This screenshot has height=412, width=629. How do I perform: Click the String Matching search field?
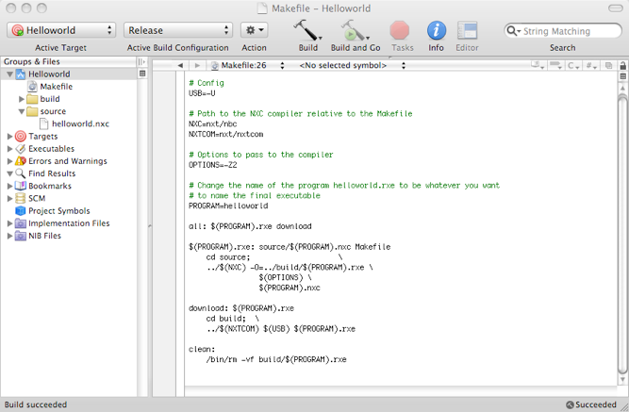[x=563, y=31]
